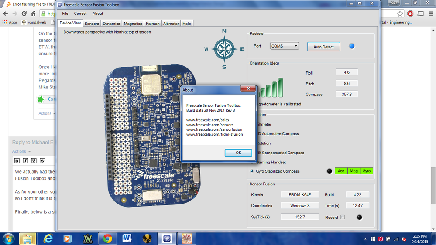The width and height of the screenshot is (436, 245).
Task: Click the blue packet status indicator
Action: pyautogui.click(x=352, y=46)
